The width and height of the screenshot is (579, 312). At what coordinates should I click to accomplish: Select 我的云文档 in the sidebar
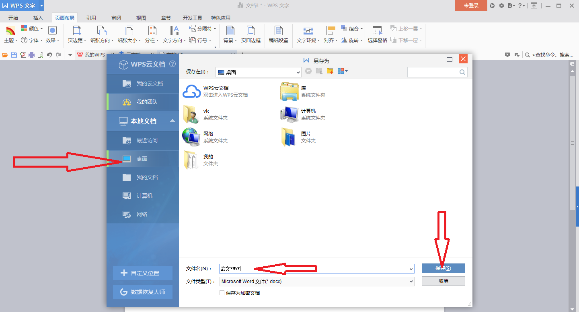coord(143,83)
